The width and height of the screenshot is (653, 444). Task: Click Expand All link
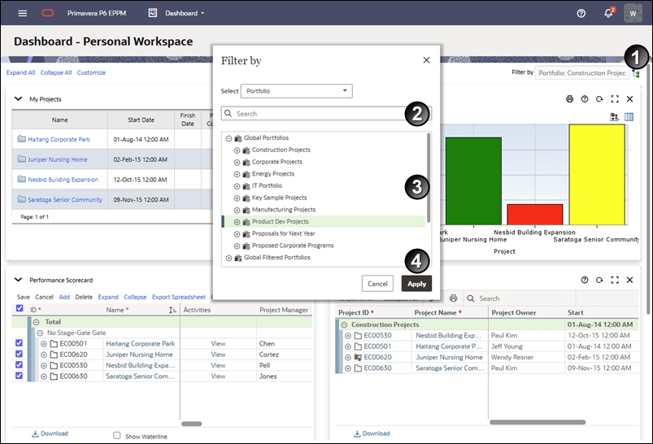(x=20, y=72)
